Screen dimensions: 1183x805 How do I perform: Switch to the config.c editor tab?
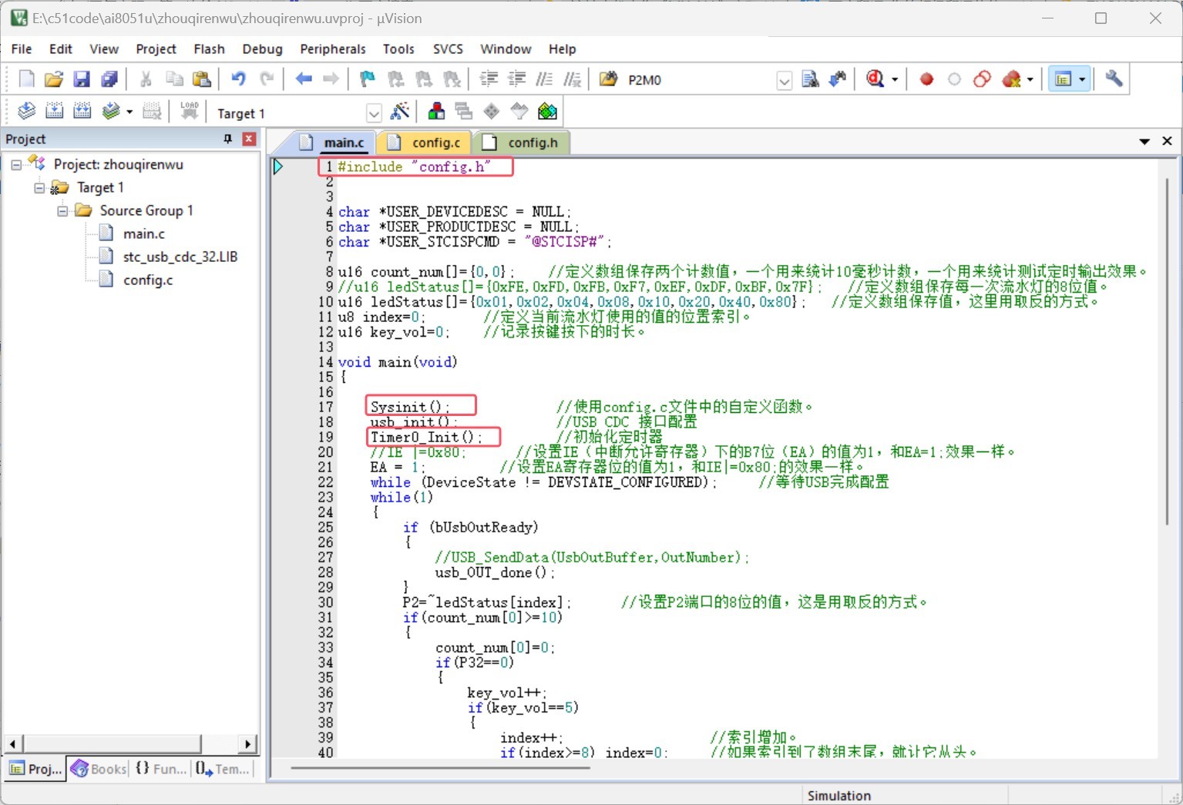[425, 143]
